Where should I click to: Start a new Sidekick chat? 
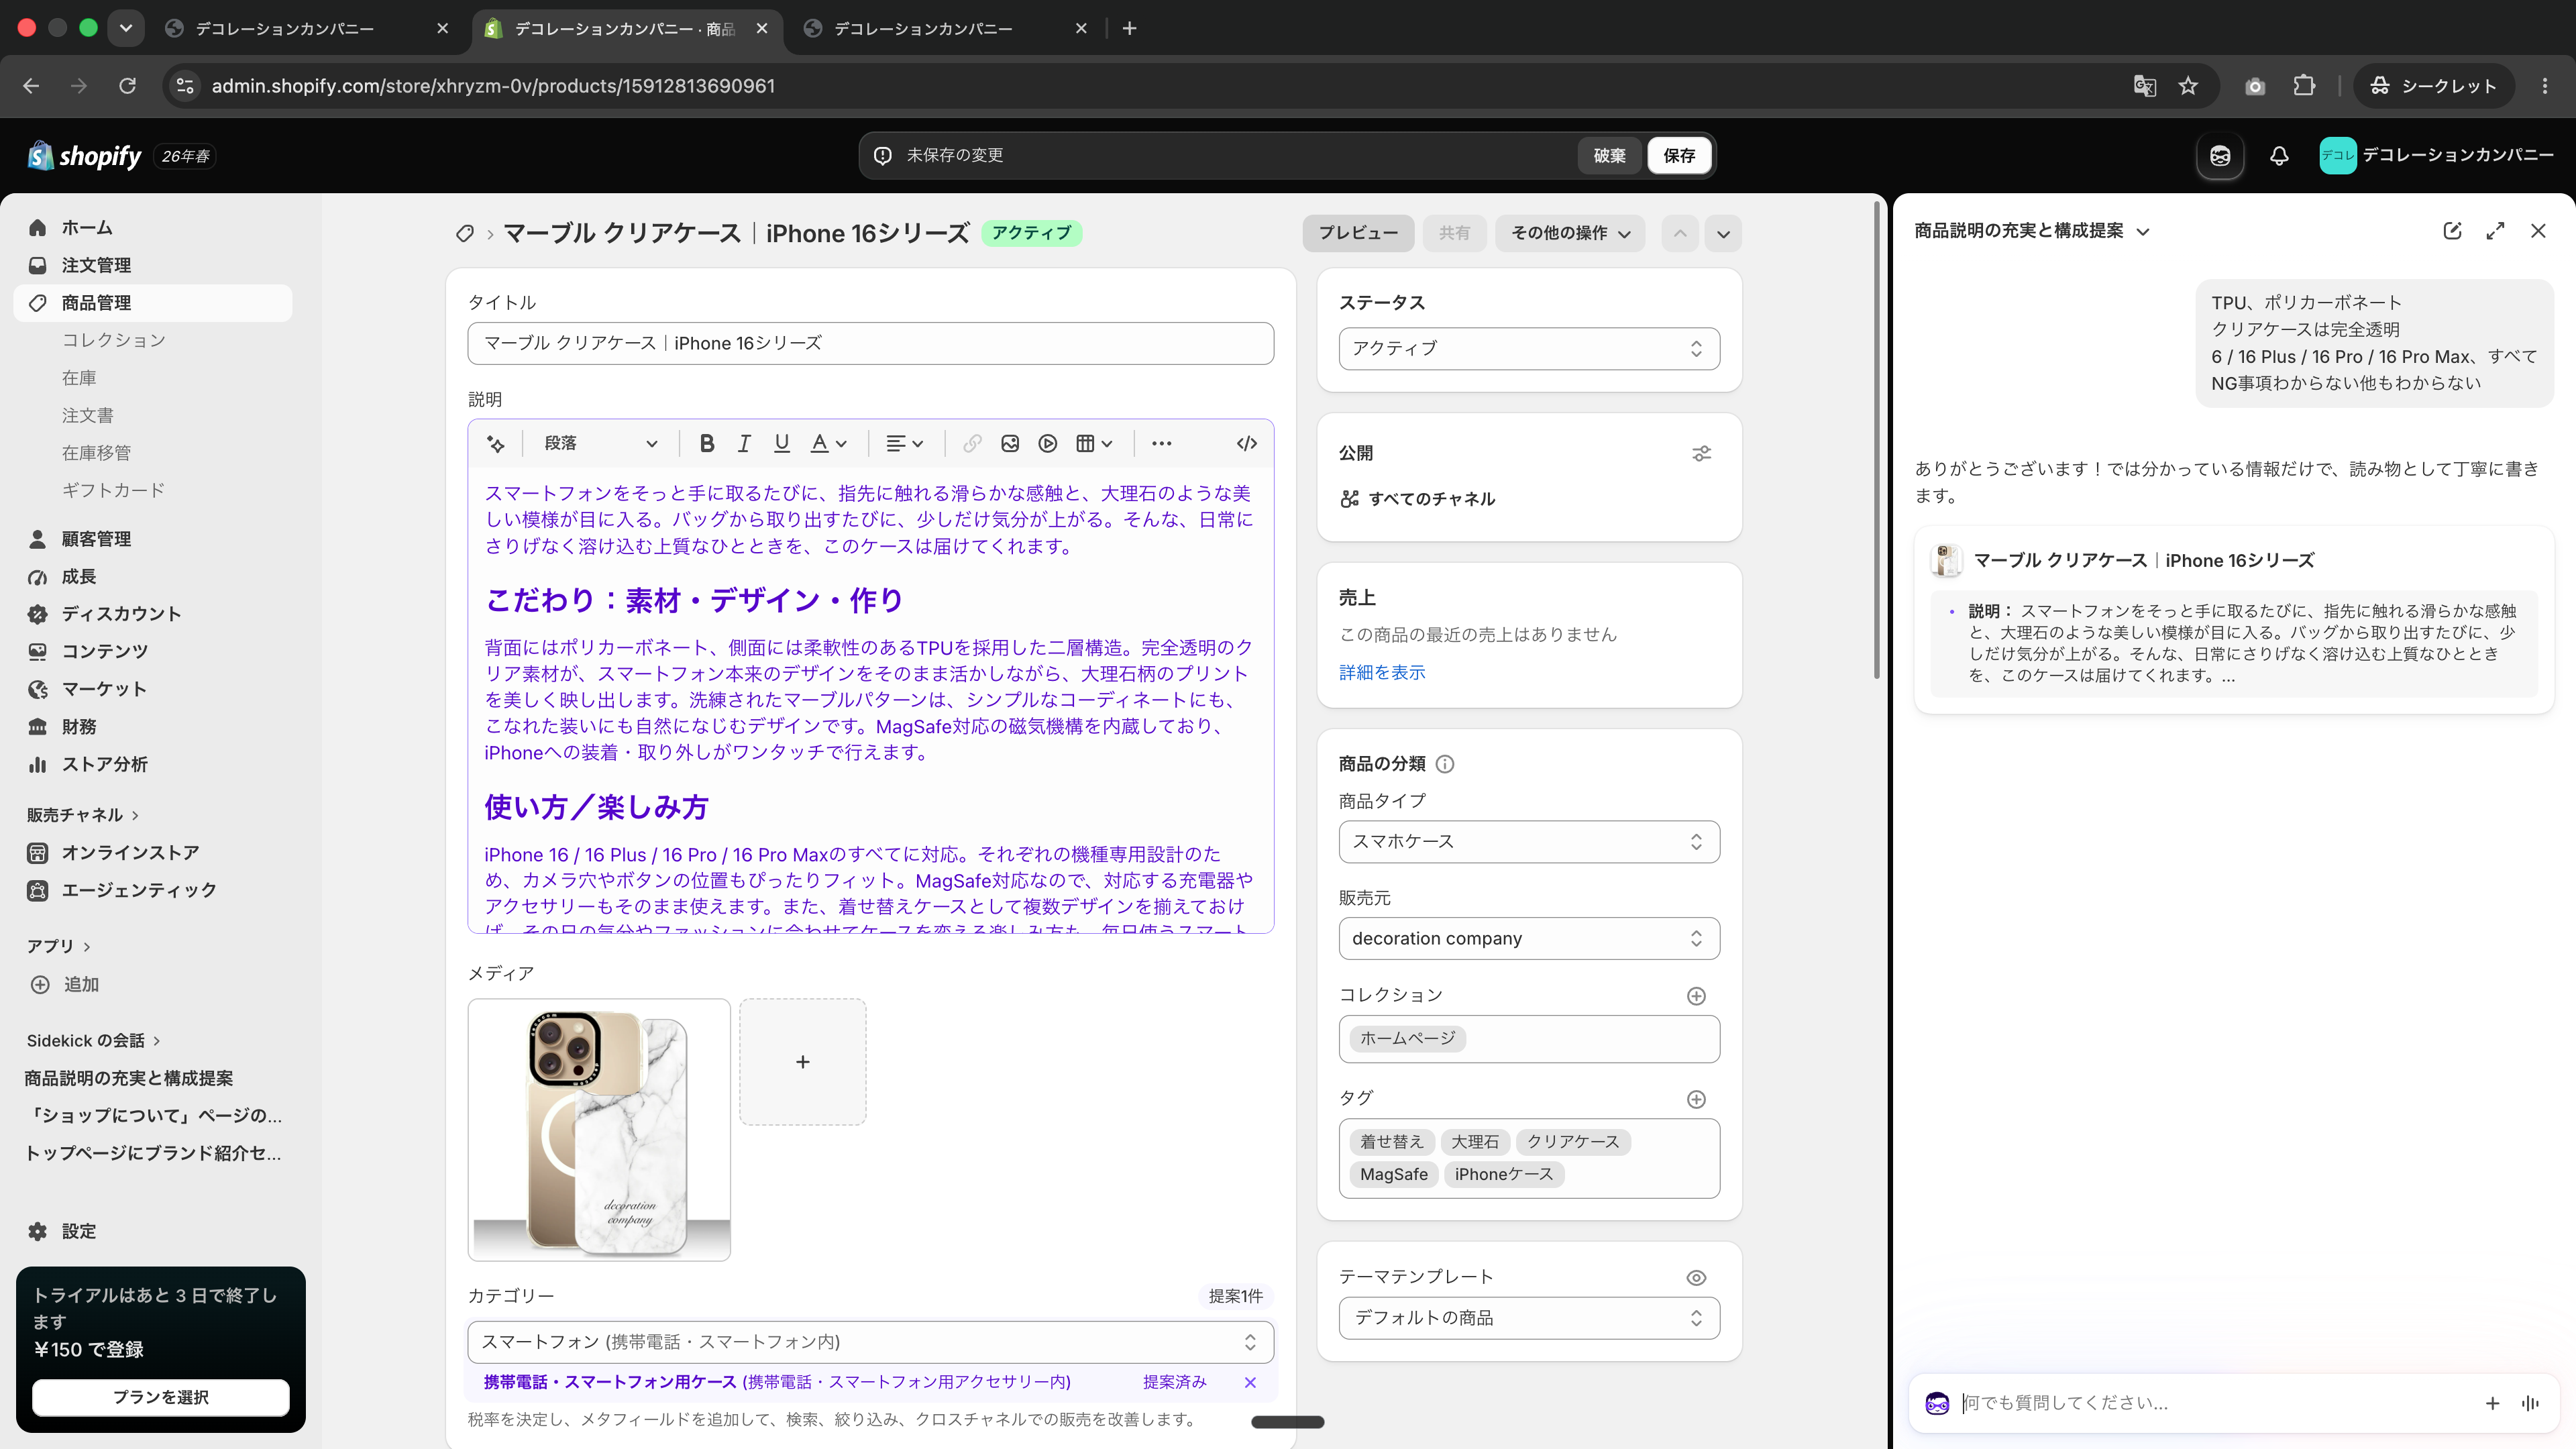[x=2452, y=231]
